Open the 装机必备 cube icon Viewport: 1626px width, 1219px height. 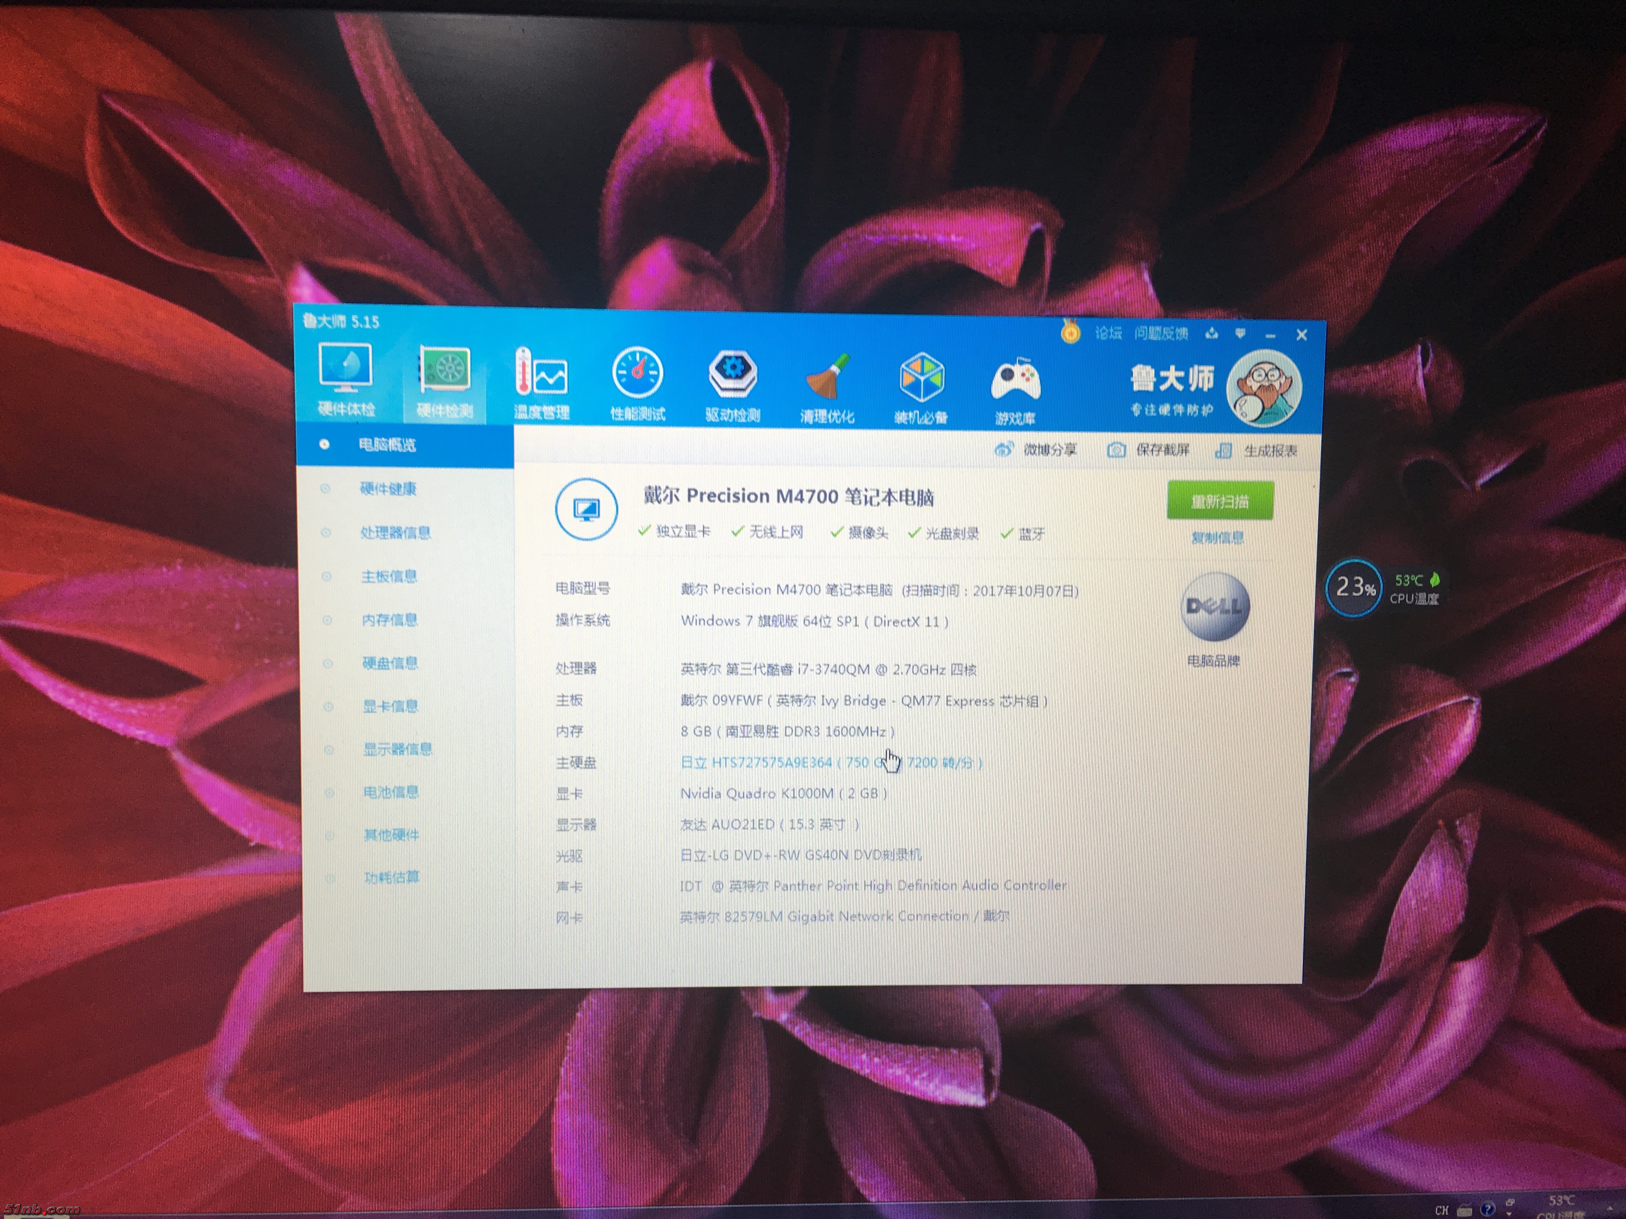tap(921, 388)
